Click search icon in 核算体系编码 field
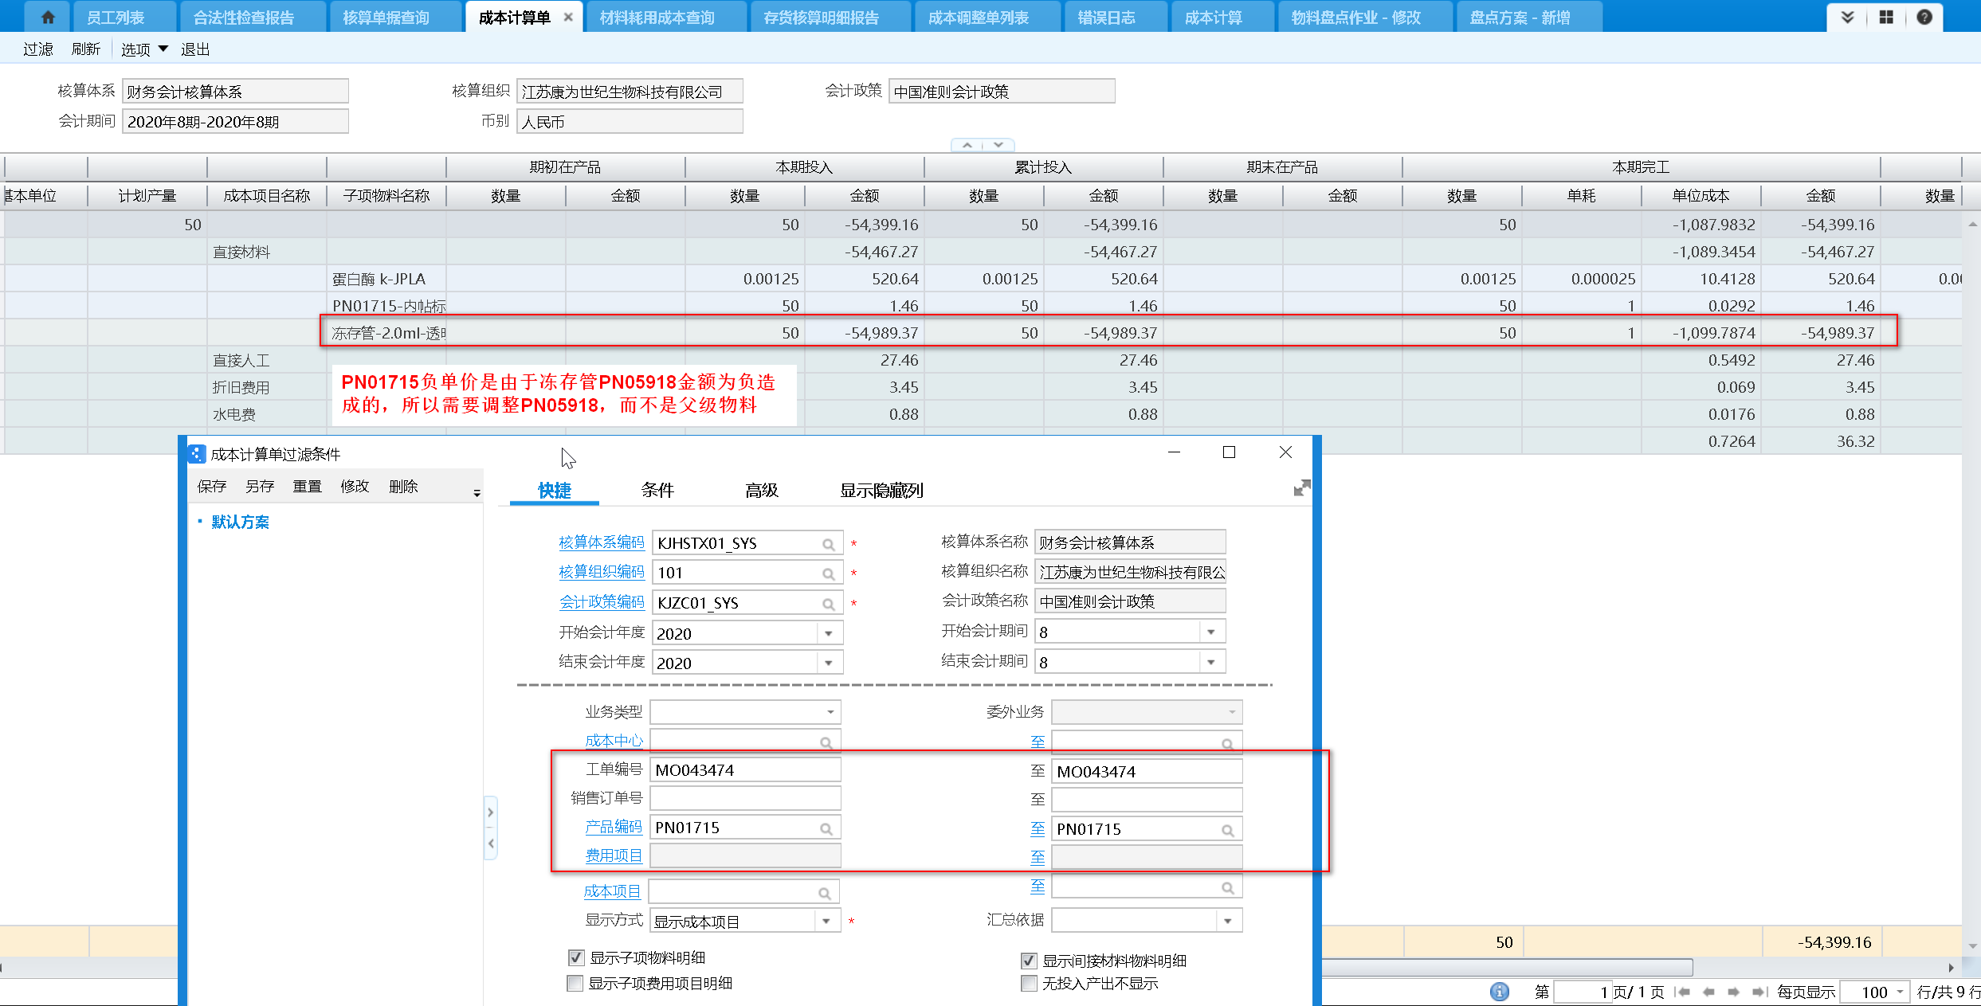Viewport: 1981px width, 1006px height. point(829,544)
